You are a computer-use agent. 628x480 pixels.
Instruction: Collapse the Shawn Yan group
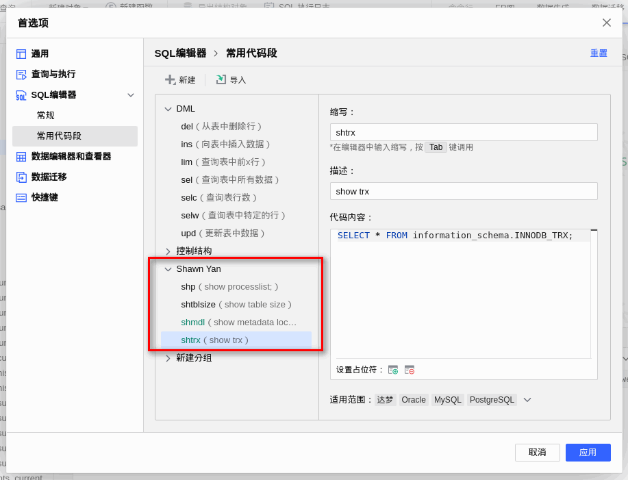pyautogui.click(x=168, y=269)
